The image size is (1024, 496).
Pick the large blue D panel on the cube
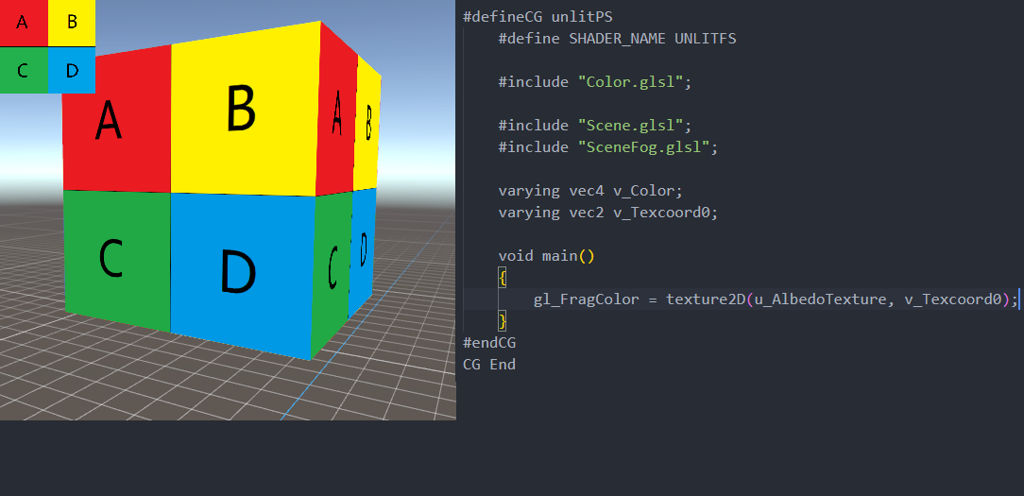[239, 272]
